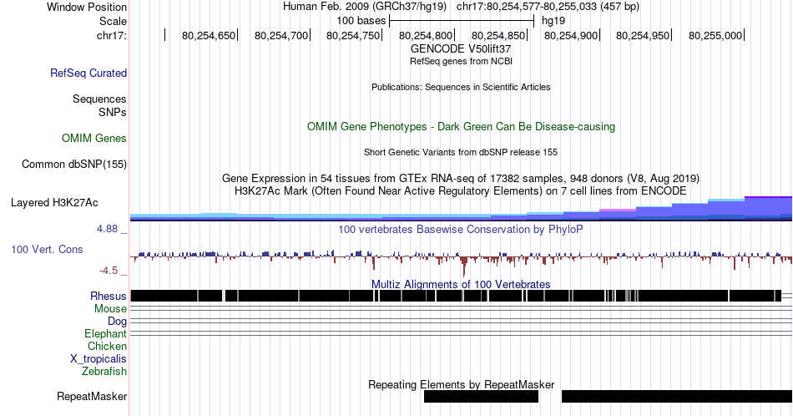Click the RefSeq genes from NCBI title

click(x=461, y=61)
